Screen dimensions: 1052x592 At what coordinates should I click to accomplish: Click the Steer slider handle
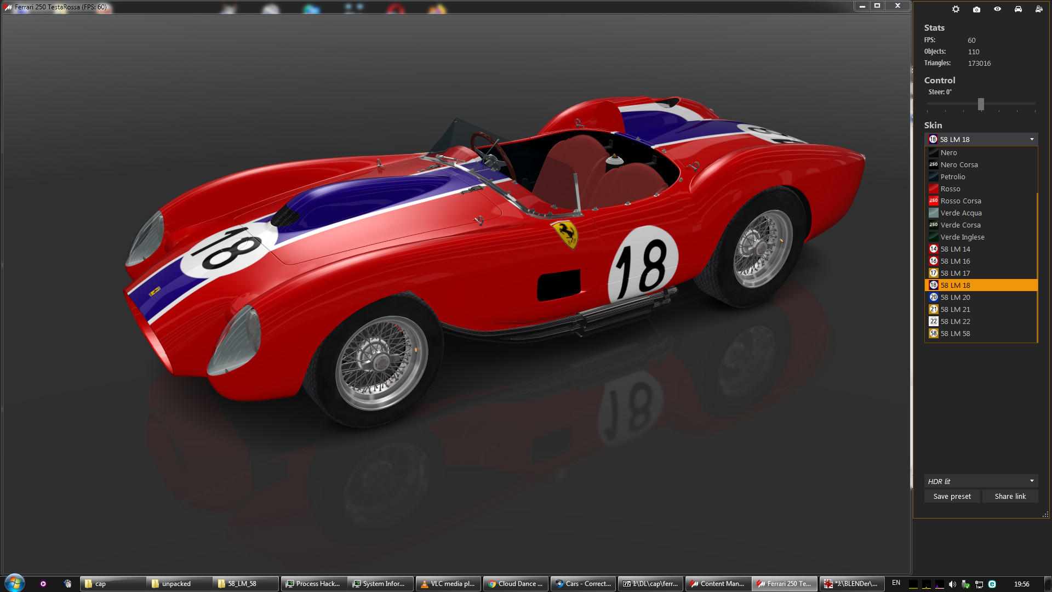point(981,104)
